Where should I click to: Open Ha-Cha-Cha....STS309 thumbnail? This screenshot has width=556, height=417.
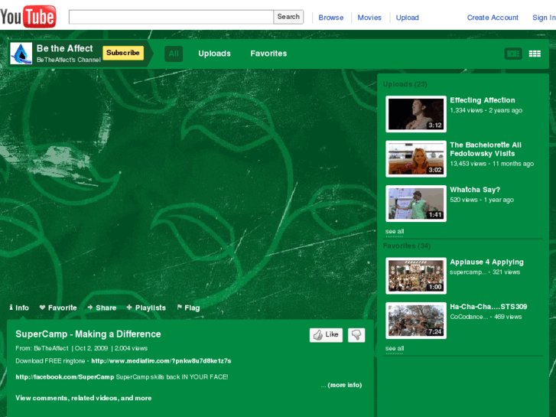point(416,321)
